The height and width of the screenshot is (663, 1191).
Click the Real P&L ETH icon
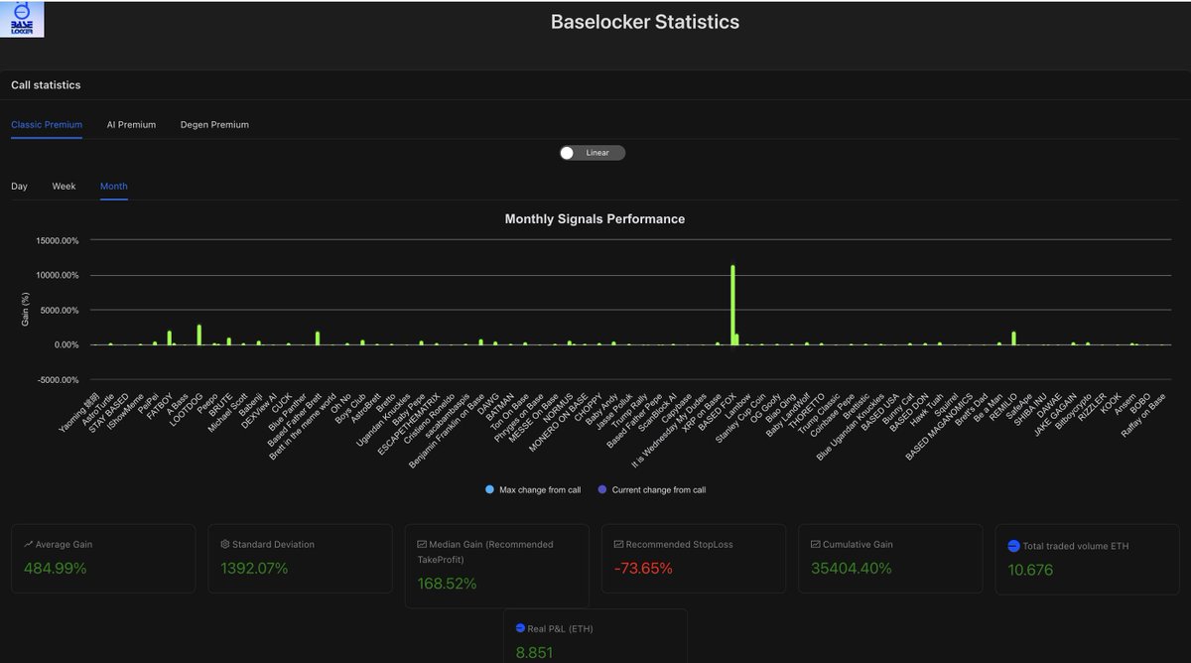tap(521, 628)
